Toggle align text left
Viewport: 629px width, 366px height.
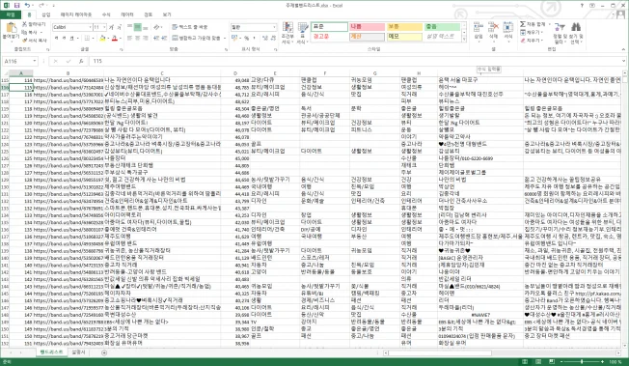pos(130,39)
